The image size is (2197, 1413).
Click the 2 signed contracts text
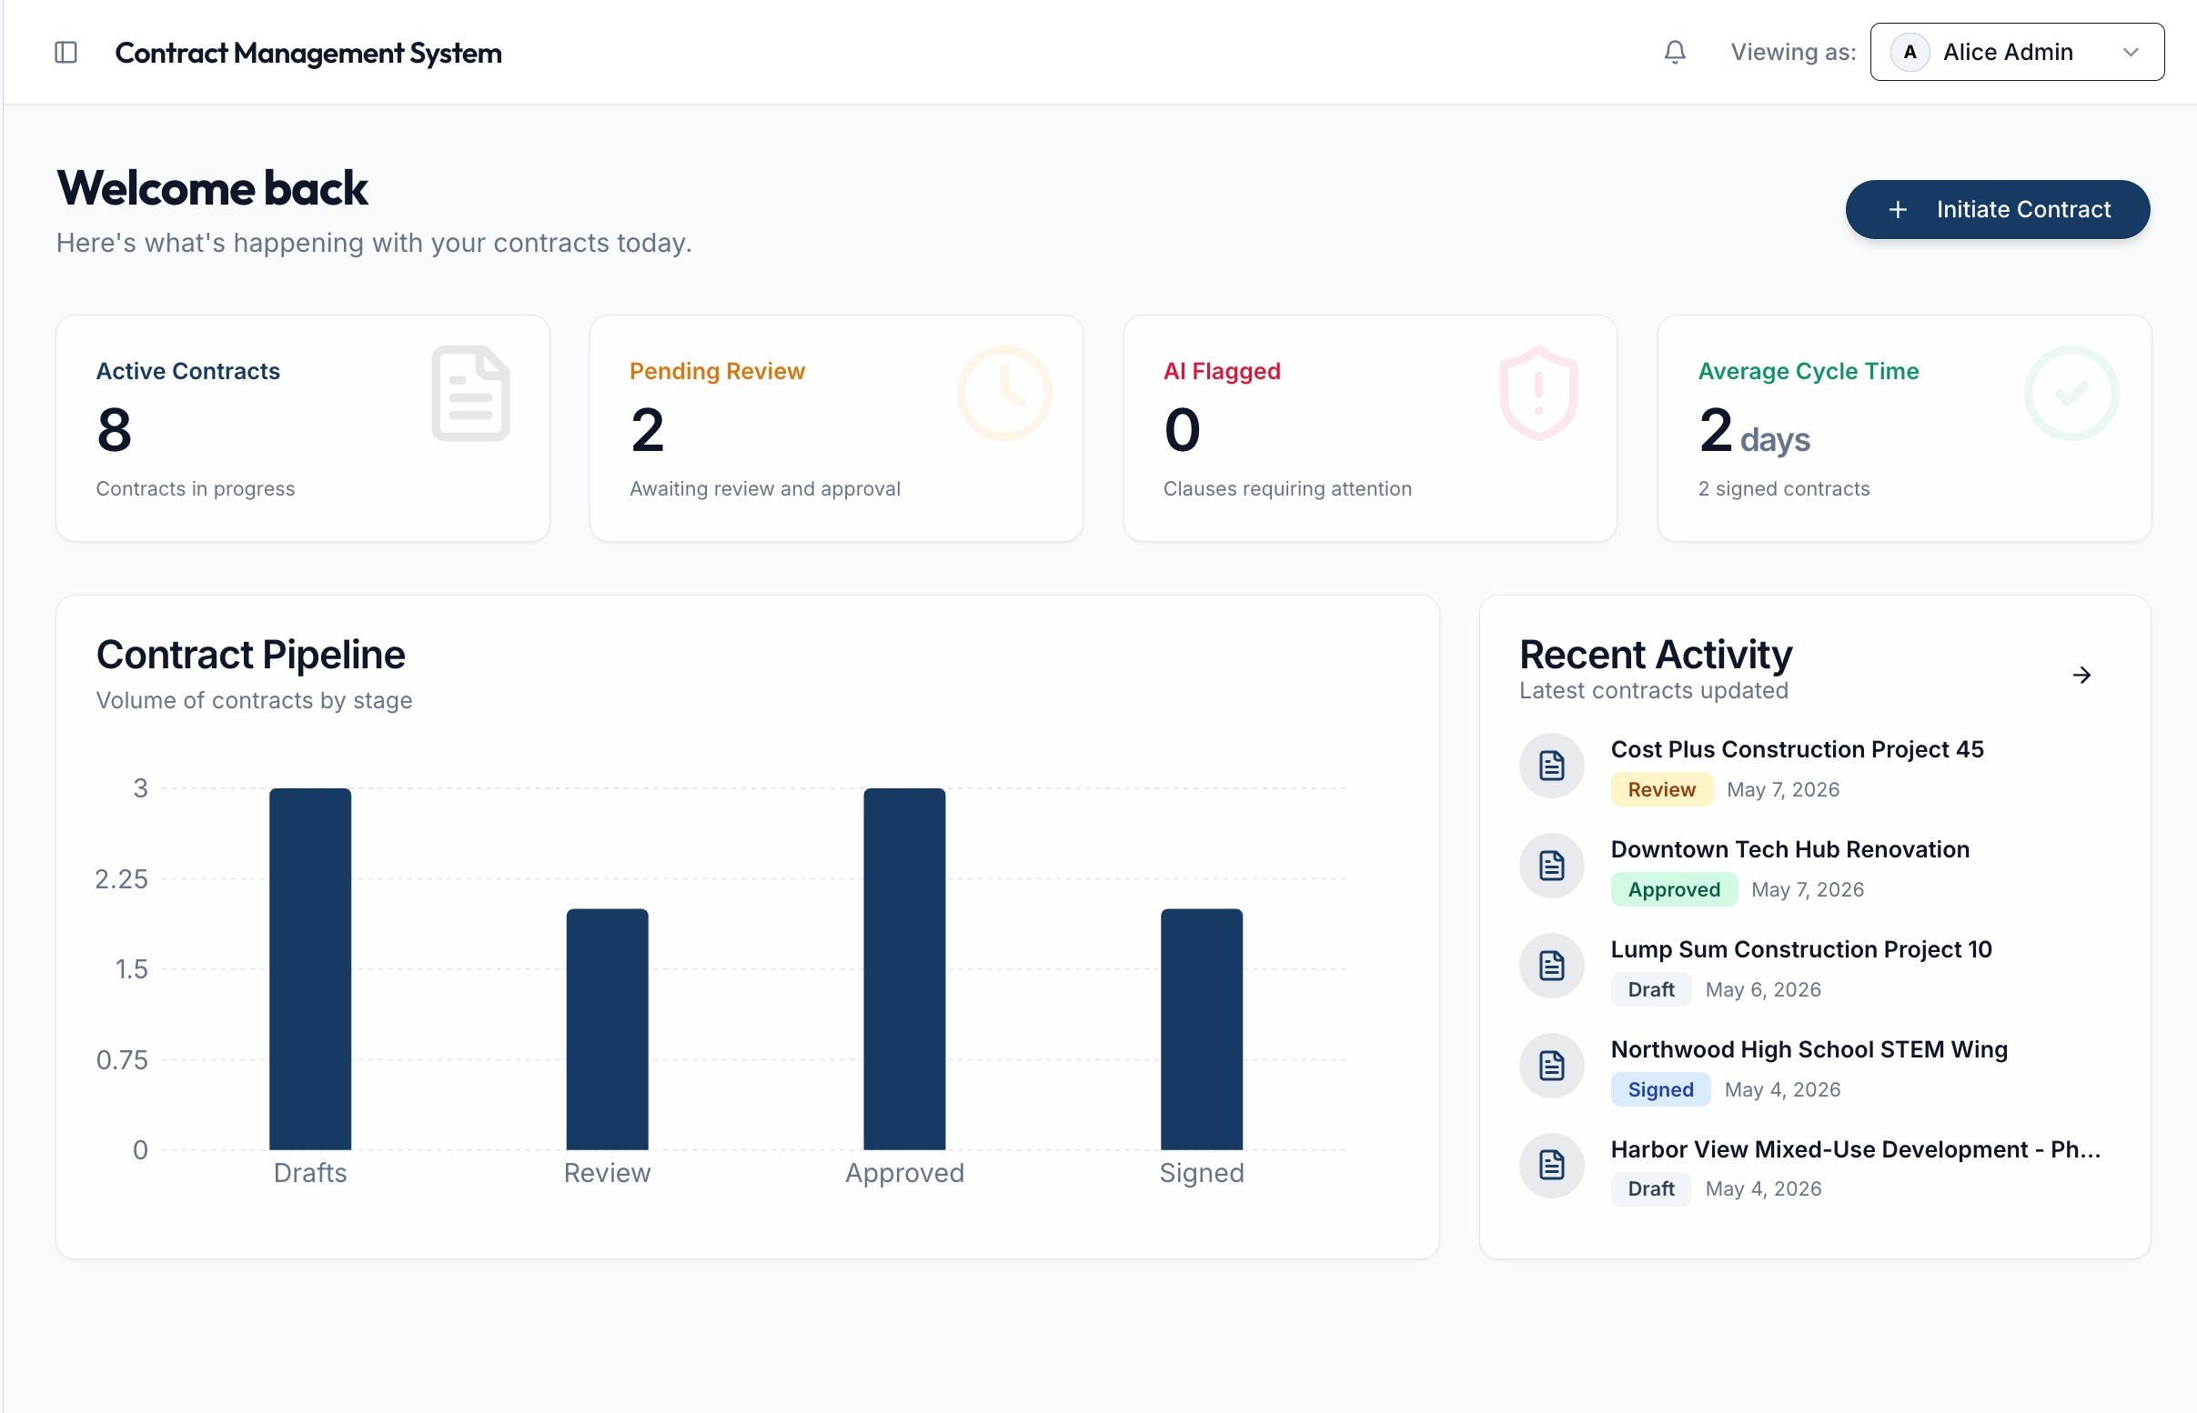(1784, 489)
